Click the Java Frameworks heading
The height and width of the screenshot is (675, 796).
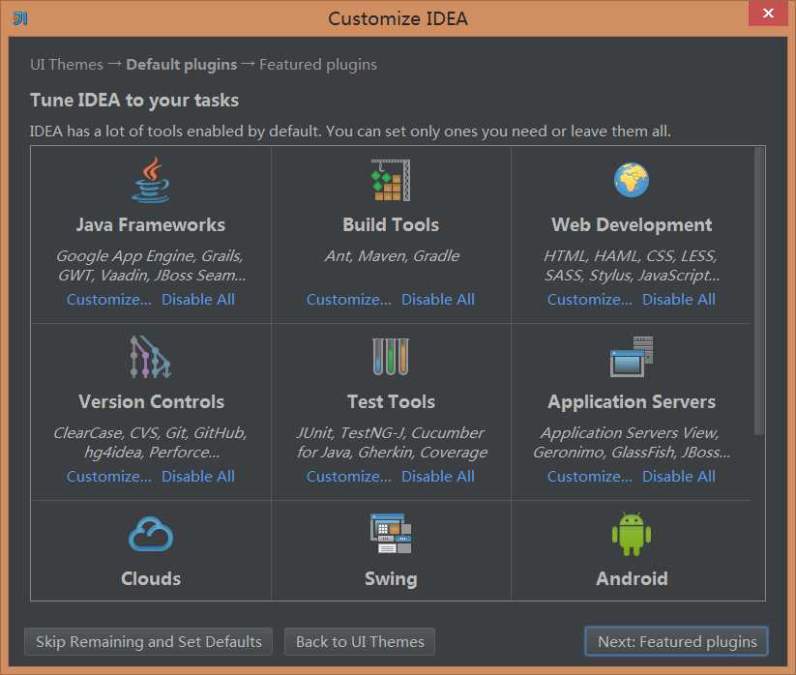(x=151, y=224)
